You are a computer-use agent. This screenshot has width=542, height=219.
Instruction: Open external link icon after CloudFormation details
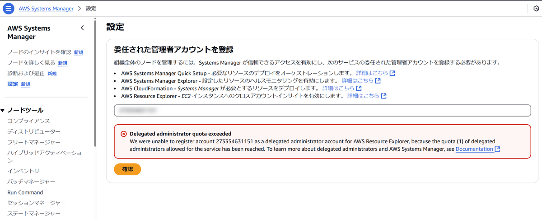pos(359,89)
